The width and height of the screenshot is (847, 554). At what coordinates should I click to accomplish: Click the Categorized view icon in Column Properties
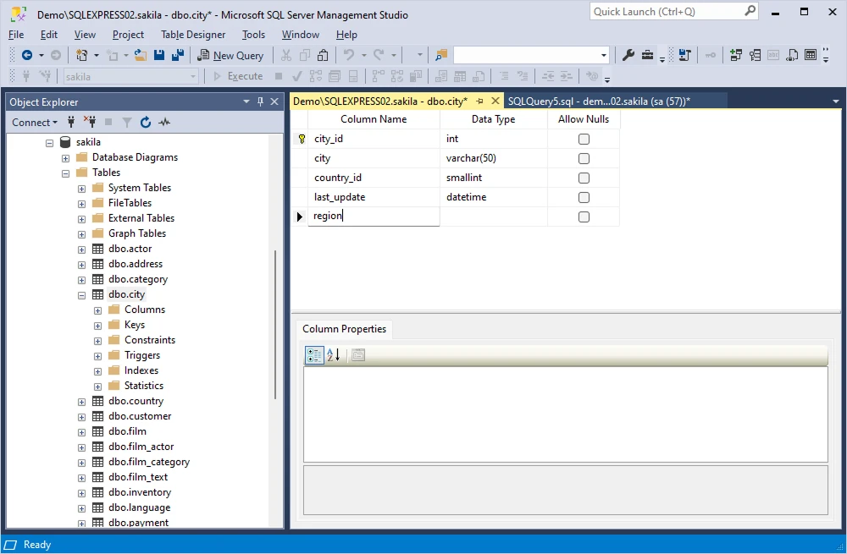[314, 355]
